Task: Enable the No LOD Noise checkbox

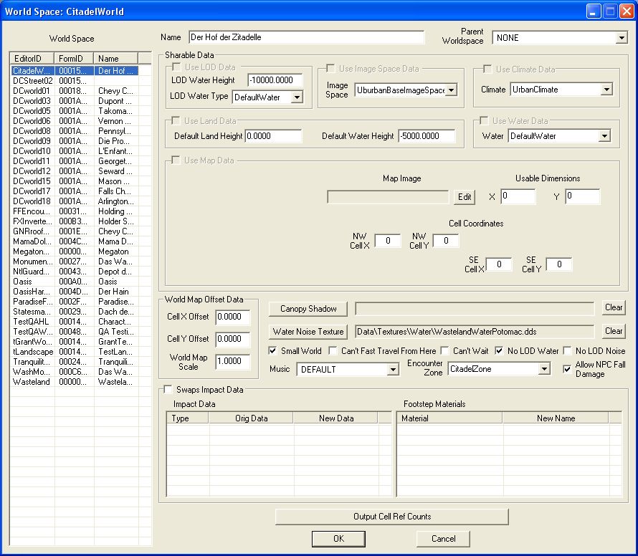Action: pos(567,350)
